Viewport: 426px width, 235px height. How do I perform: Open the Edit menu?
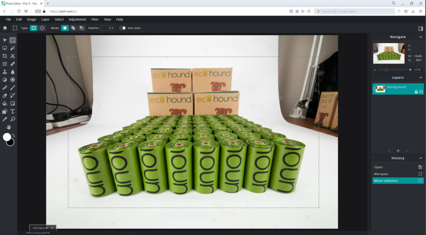click(19, 20)
